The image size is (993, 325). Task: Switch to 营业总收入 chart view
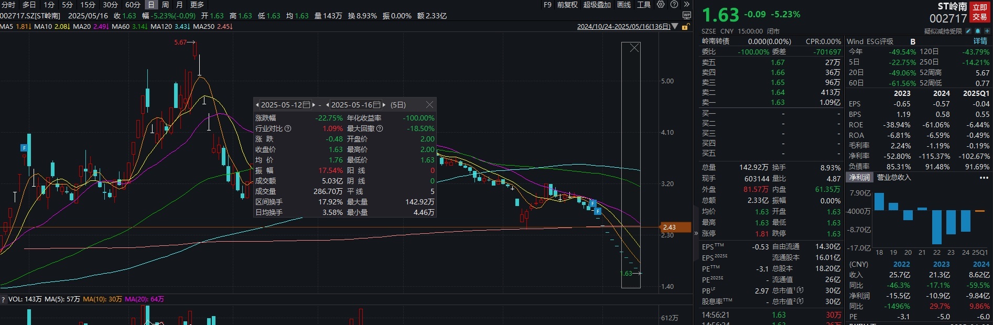[894, 178]
